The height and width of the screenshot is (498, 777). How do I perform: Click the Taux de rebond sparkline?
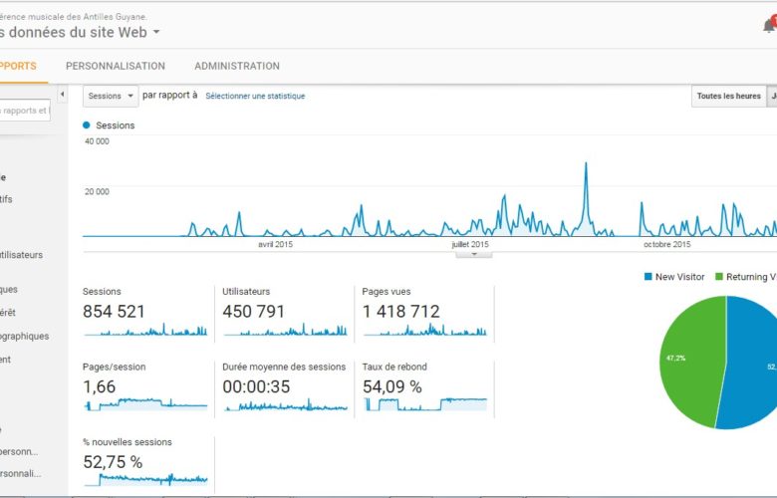[424, 404]
